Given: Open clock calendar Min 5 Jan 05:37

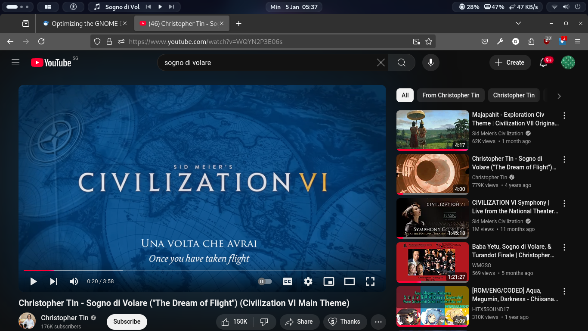Looking at the screenshot, I should coord(294,7).
